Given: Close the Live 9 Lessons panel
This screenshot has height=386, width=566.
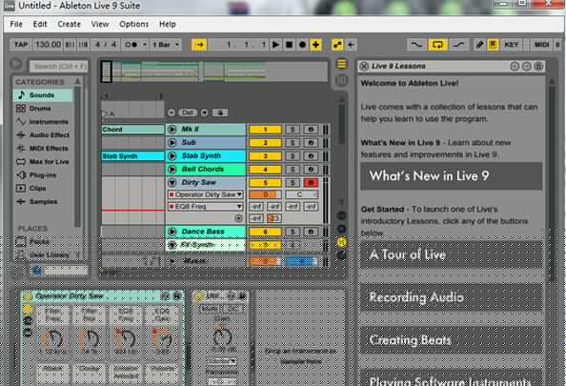Looking at the screenshot, I should (x=364, y=66).
